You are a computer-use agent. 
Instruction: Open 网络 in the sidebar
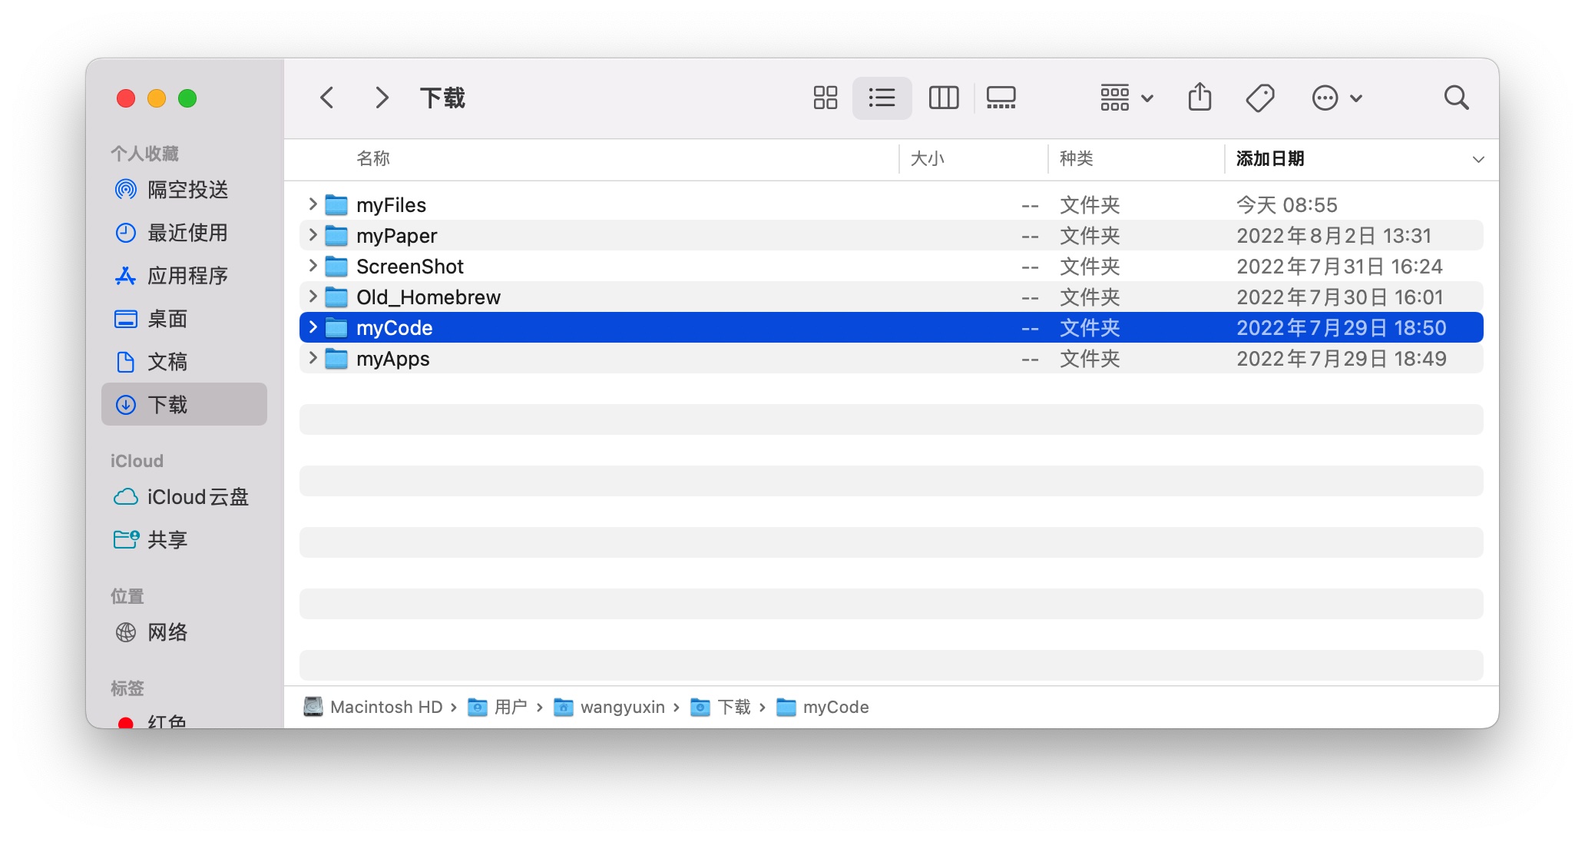coord(184,632)
